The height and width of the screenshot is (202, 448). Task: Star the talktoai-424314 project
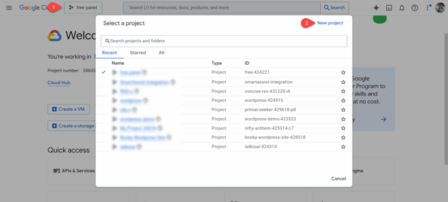(343, 147)
